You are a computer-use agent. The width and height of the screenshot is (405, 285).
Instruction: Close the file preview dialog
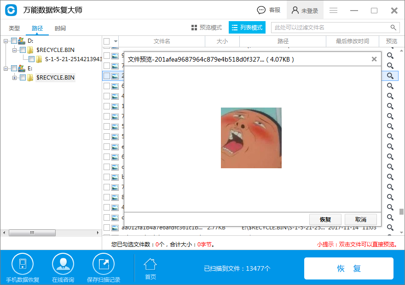pyautogui.click(x=374, y=59)
